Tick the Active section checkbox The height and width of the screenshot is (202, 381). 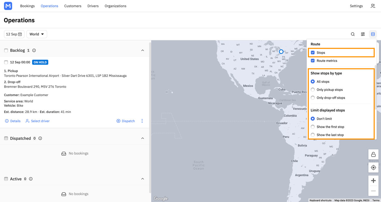pyautogui.click(x=6, y=179)
